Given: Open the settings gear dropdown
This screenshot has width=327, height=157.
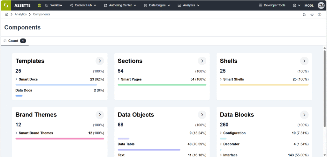Looking at the screenshot, I should (297, 5).
